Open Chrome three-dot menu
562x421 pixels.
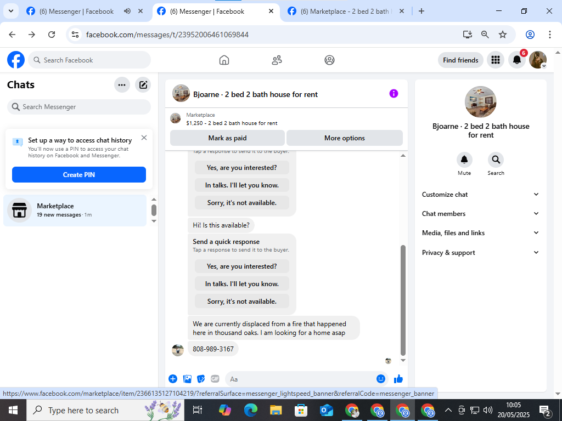tap(550, 35)
